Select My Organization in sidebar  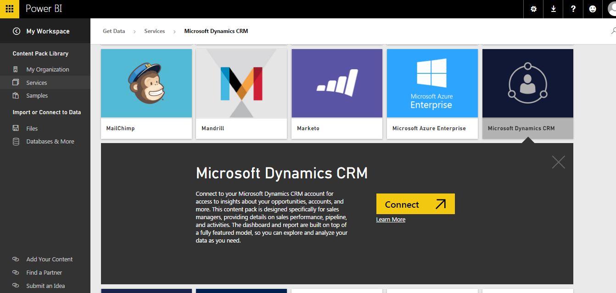tap(48, 69)
